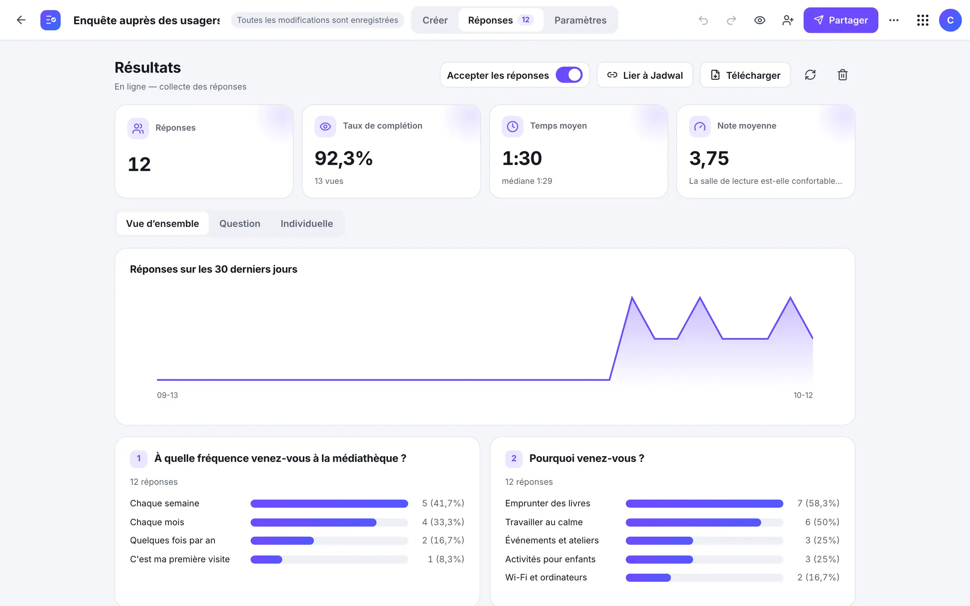The height and width of the screenshot is (606, 970).
Task: Click 'C'est ma première visite' row label
Action: pos(180,559)
